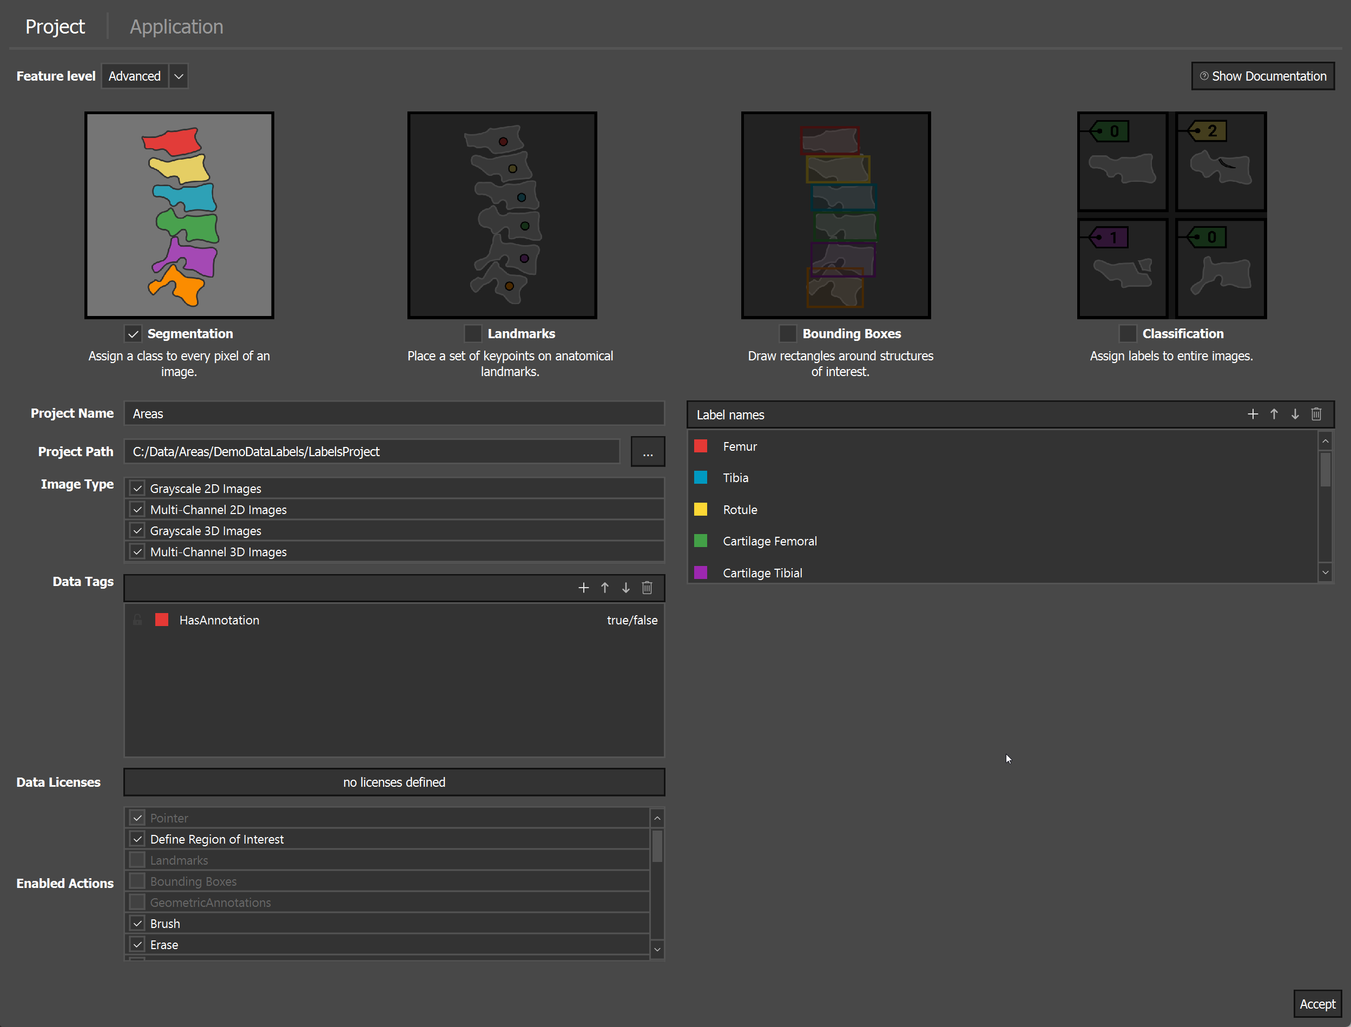The height and width of the screenshot is (1027, 1351).
Task: Toggle Grayscale 2D Images checkbox
Action: pyautogui.click(x=137, y=489)
